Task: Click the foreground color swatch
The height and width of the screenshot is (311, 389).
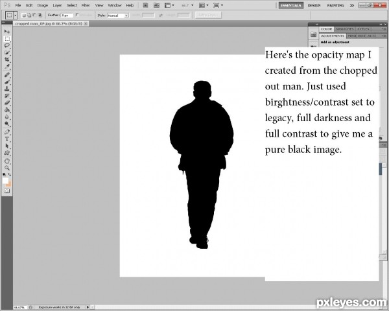Action: coord(5,181)
